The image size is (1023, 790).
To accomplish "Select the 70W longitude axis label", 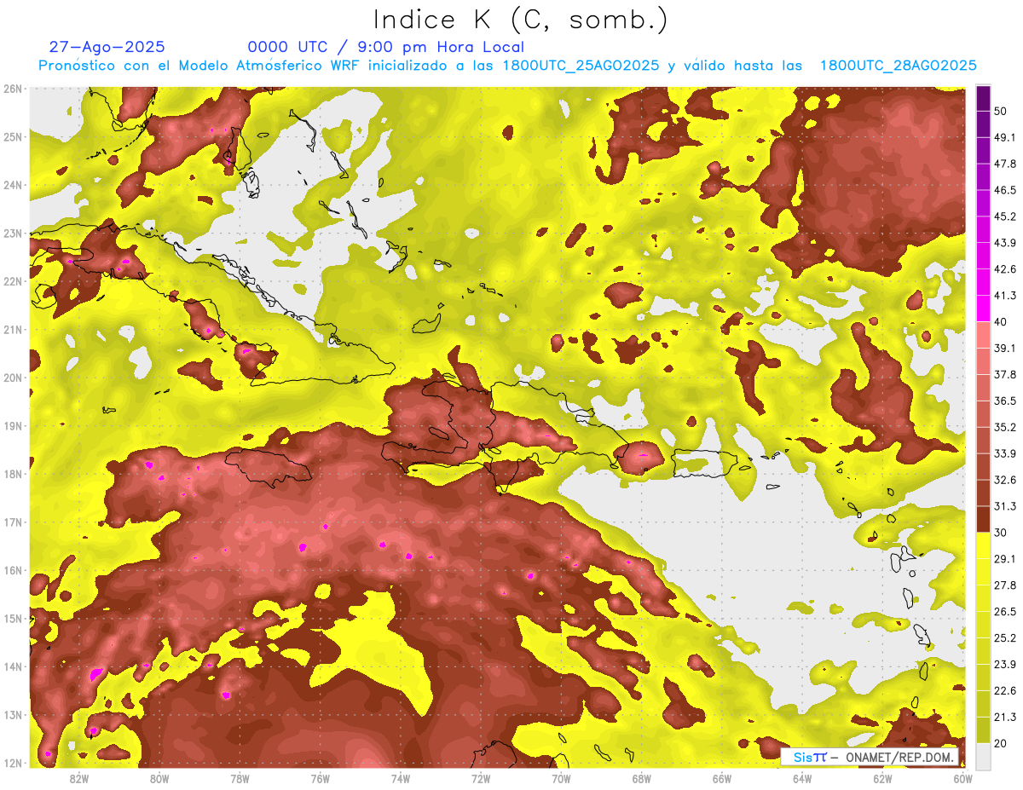I will point(561,778).
